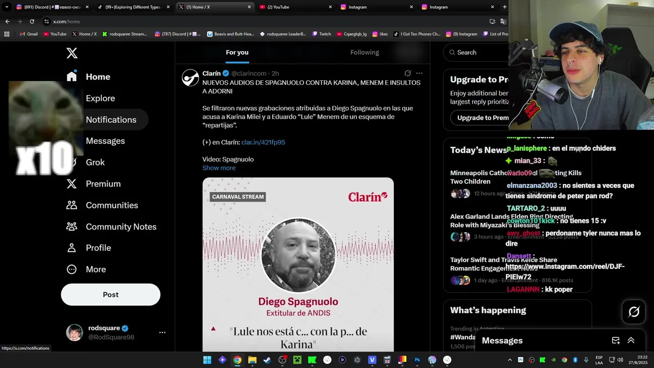
Task: Click the Premium X icon in sidebar
Action: pos(72,184)
